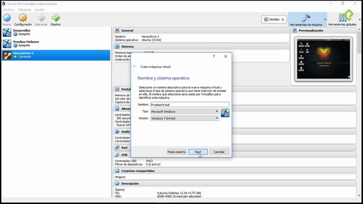Select Desarrollos virtual machine row
363x204 pixels.
coord(56,32)
